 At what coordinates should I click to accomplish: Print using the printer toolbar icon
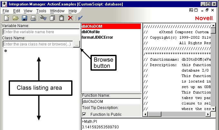pyautogui.click(x=33, y=18)
